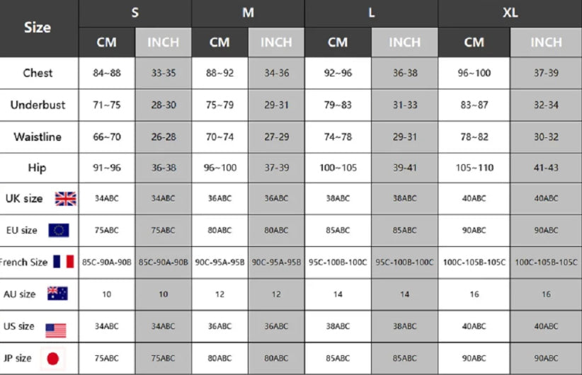The width and height of the screenshot is (582, 375).
Task: Click the 41-43 hip inch cell
Action: pyautogui.click(x=546, y=168)
